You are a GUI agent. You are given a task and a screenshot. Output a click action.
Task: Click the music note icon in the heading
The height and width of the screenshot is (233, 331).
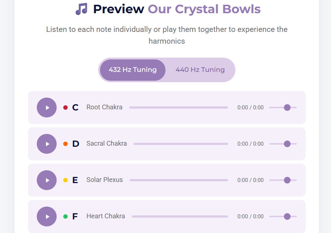[82, 8]
